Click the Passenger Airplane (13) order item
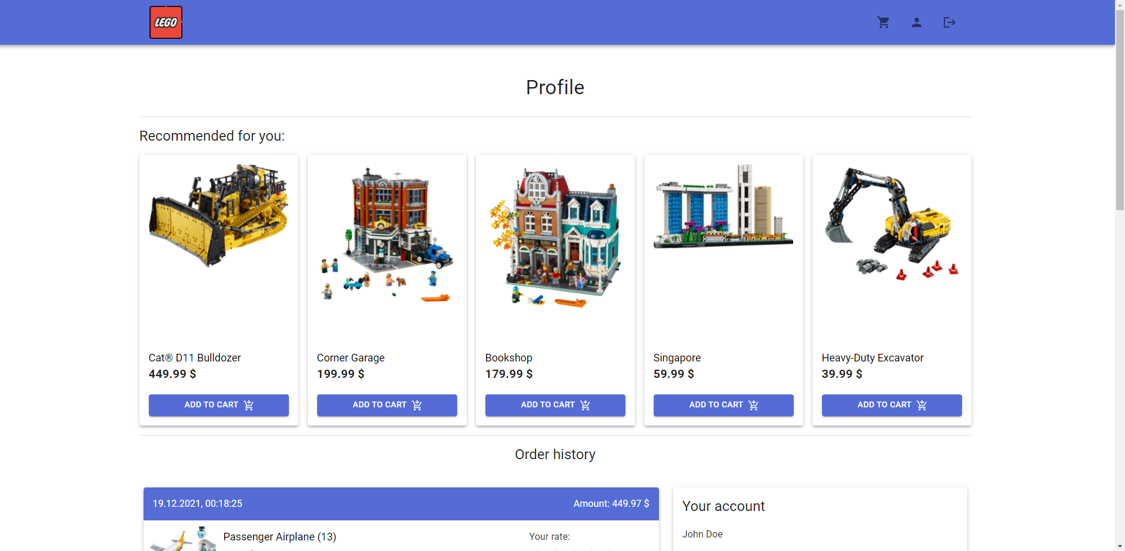 pos(279,537)
